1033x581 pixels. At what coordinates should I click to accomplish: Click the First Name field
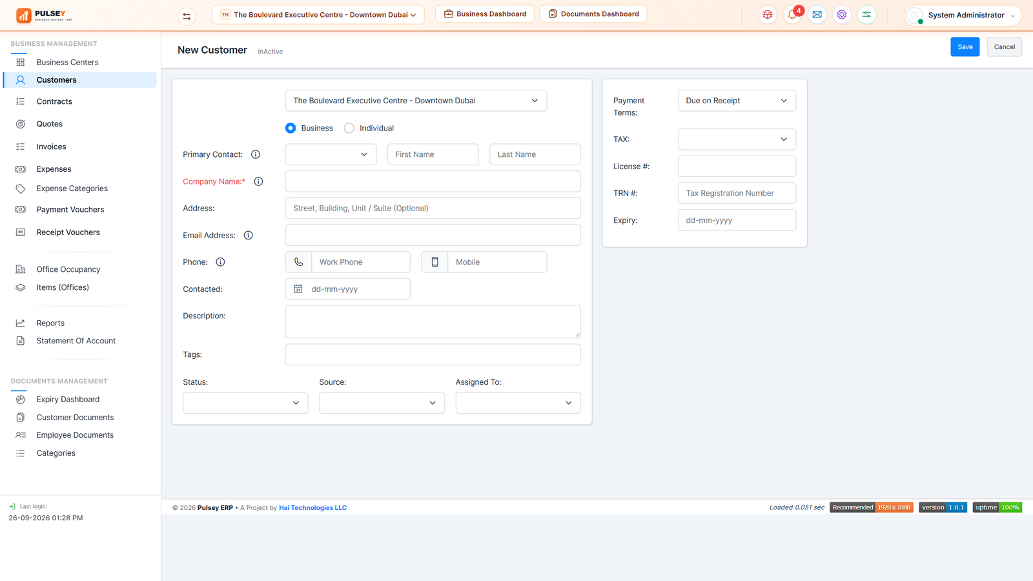433,154
